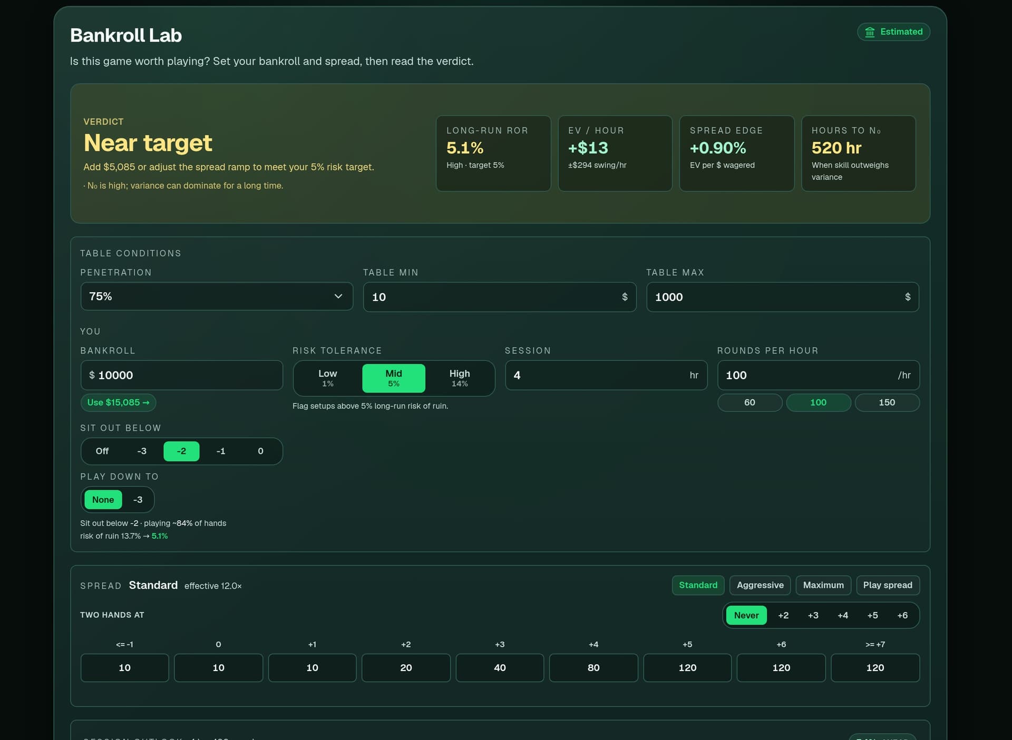Set Sit Out Below to Off
Viewport: 1012px width, 740px height.
102,451
